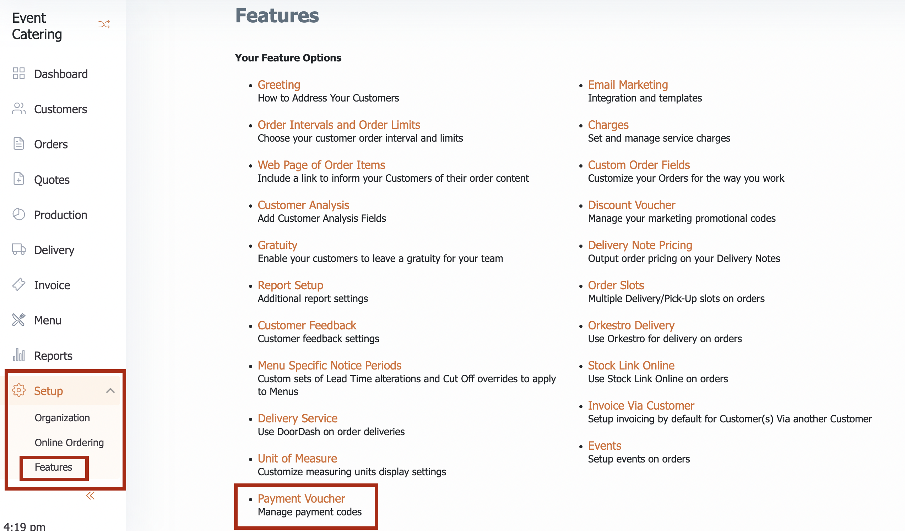Screen dimensions: 905x531
Task: Open Organization under Setup
Action: [62, 418]
